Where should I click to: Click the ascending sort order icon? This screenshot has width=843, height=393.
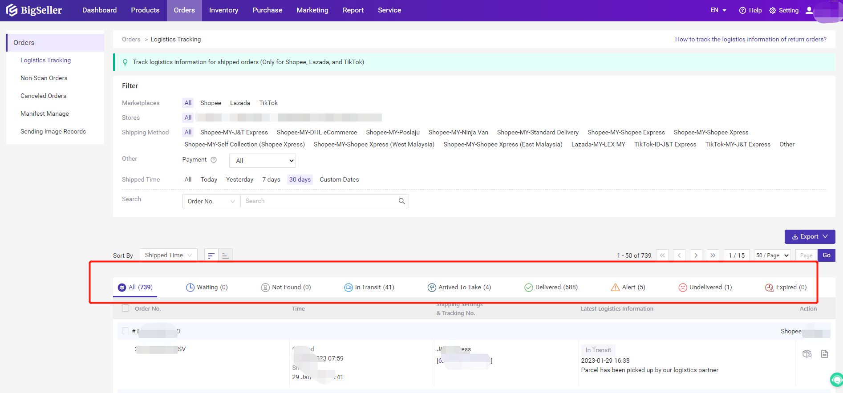coord(226,255)
